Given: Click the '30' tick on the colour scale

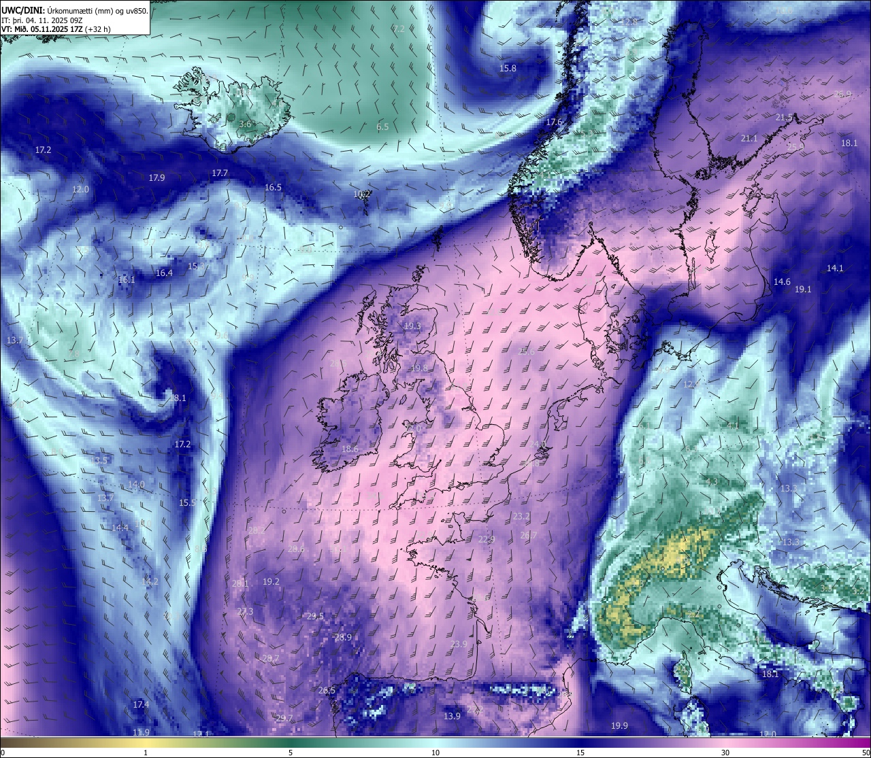Looking at the screenshot, I should pos(725,753).
